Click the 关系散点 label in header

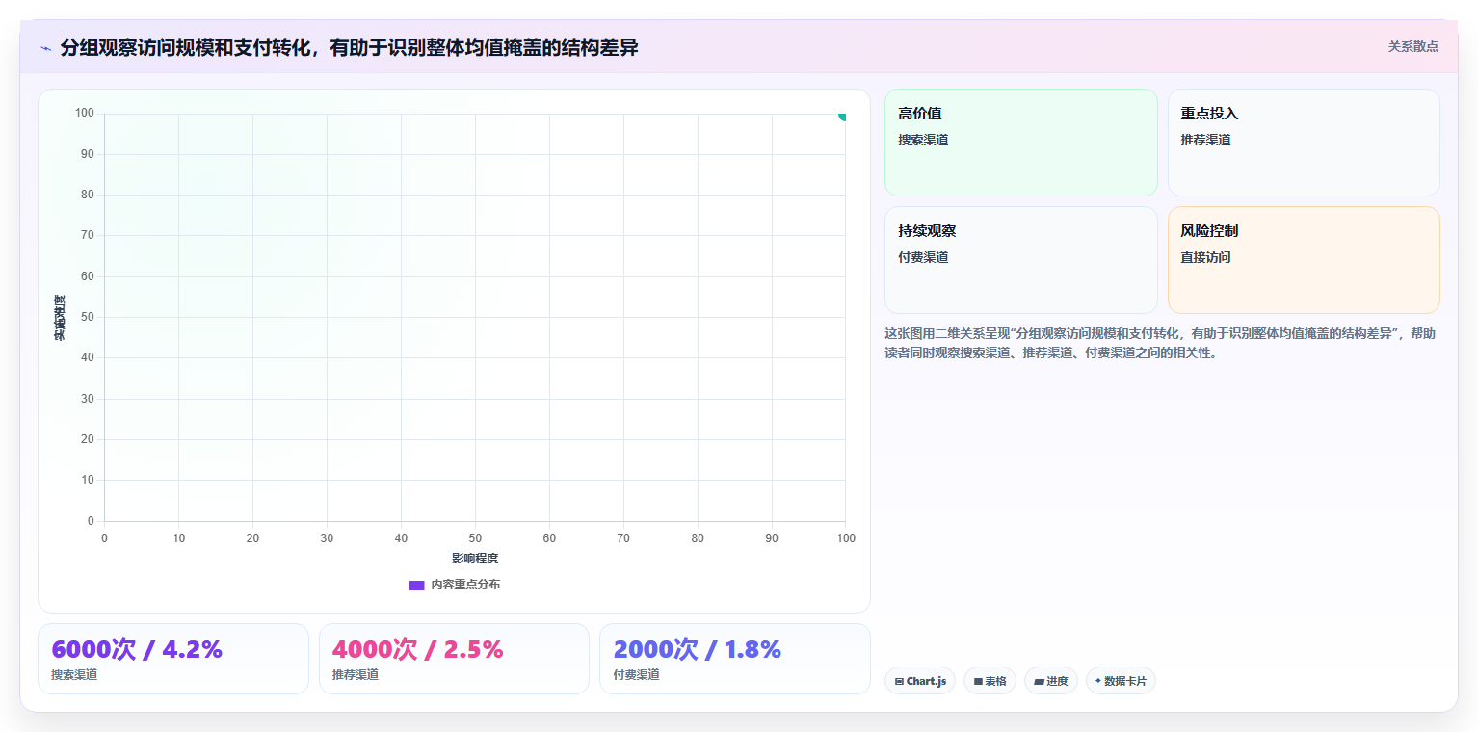pos(1413,46)
